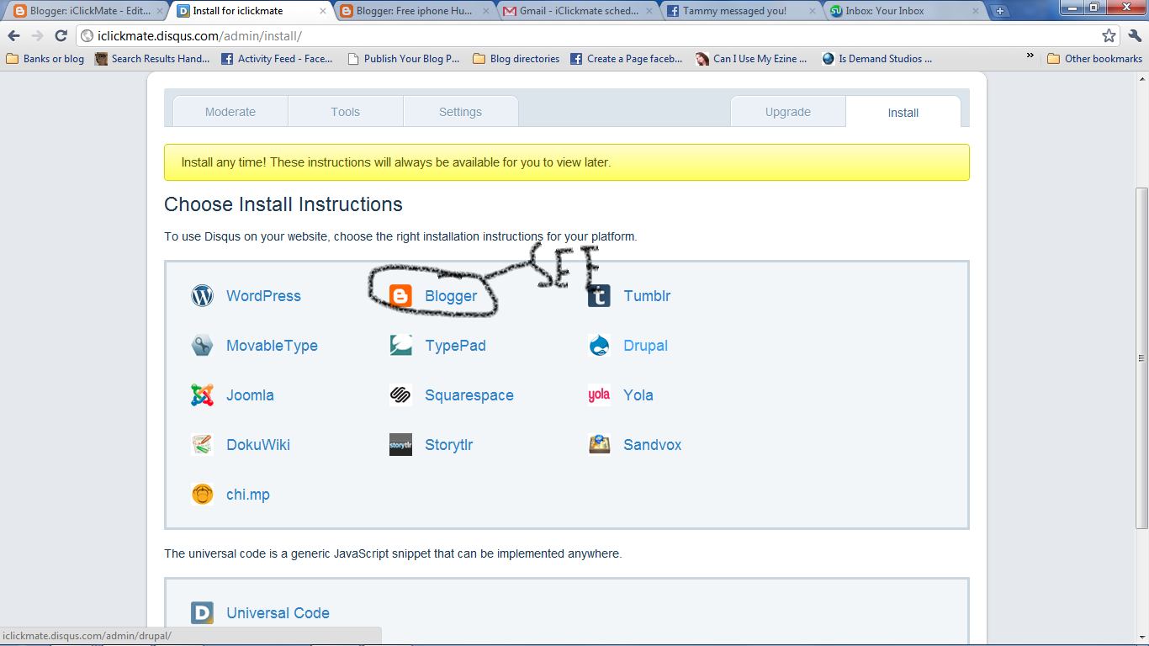Viewport: 1149px width, 646px height.
Task: Open TypePad install instructions link
Action: pos(455,346)
